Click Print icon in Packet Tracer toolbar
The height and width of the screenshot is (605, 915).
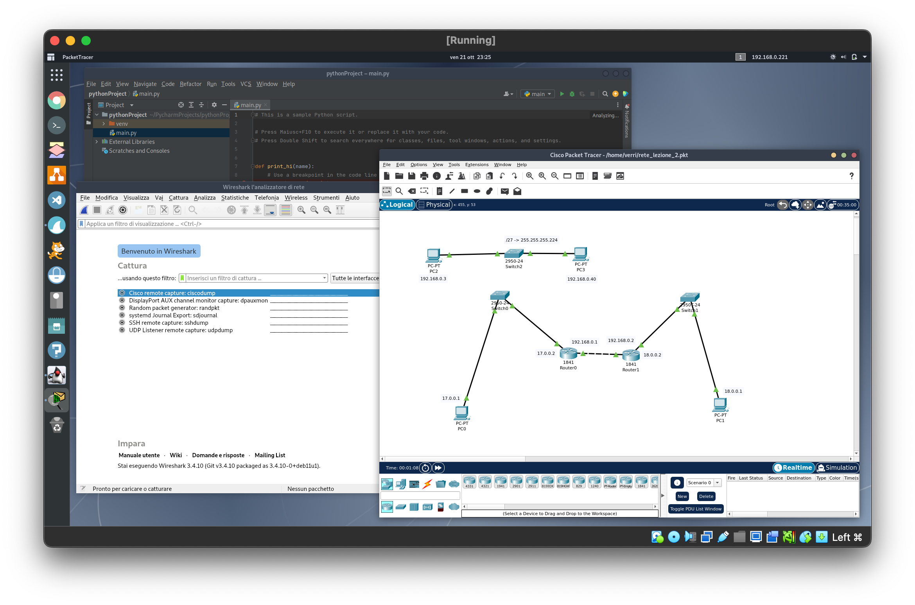point(424,176)
